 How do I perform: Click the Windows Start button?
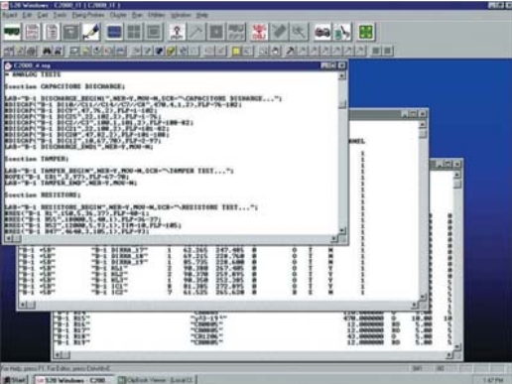(15, 380)
